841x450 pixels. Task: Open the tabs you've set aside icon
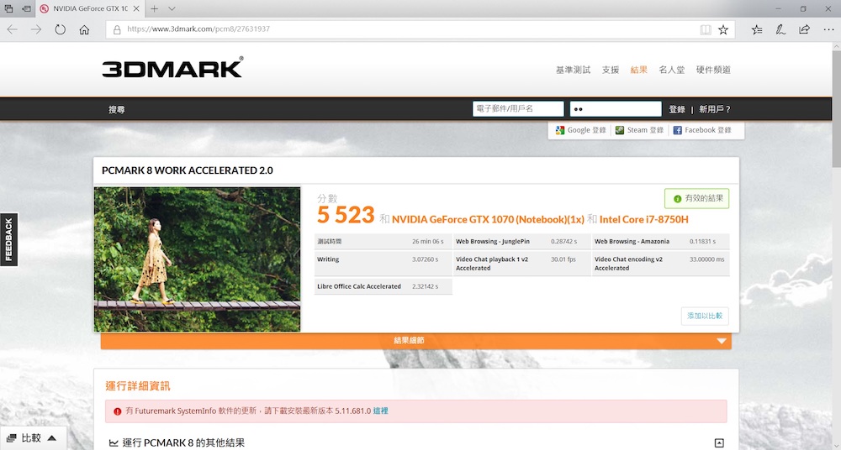(8, 8)
